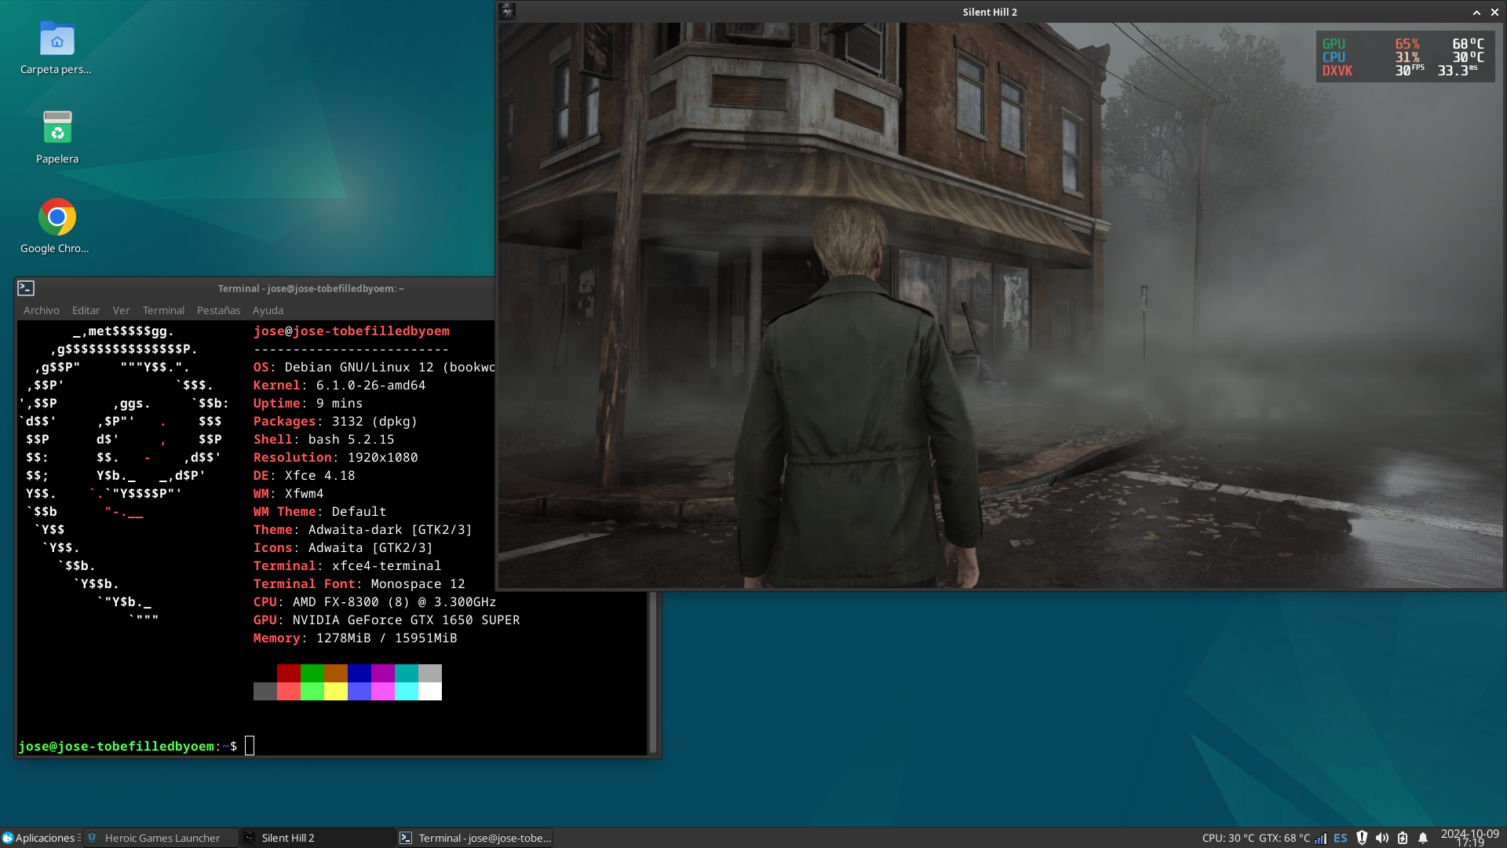
Task: Click the 'Icons: Adwaita [GTK2/3]' line
Action: 343,547
